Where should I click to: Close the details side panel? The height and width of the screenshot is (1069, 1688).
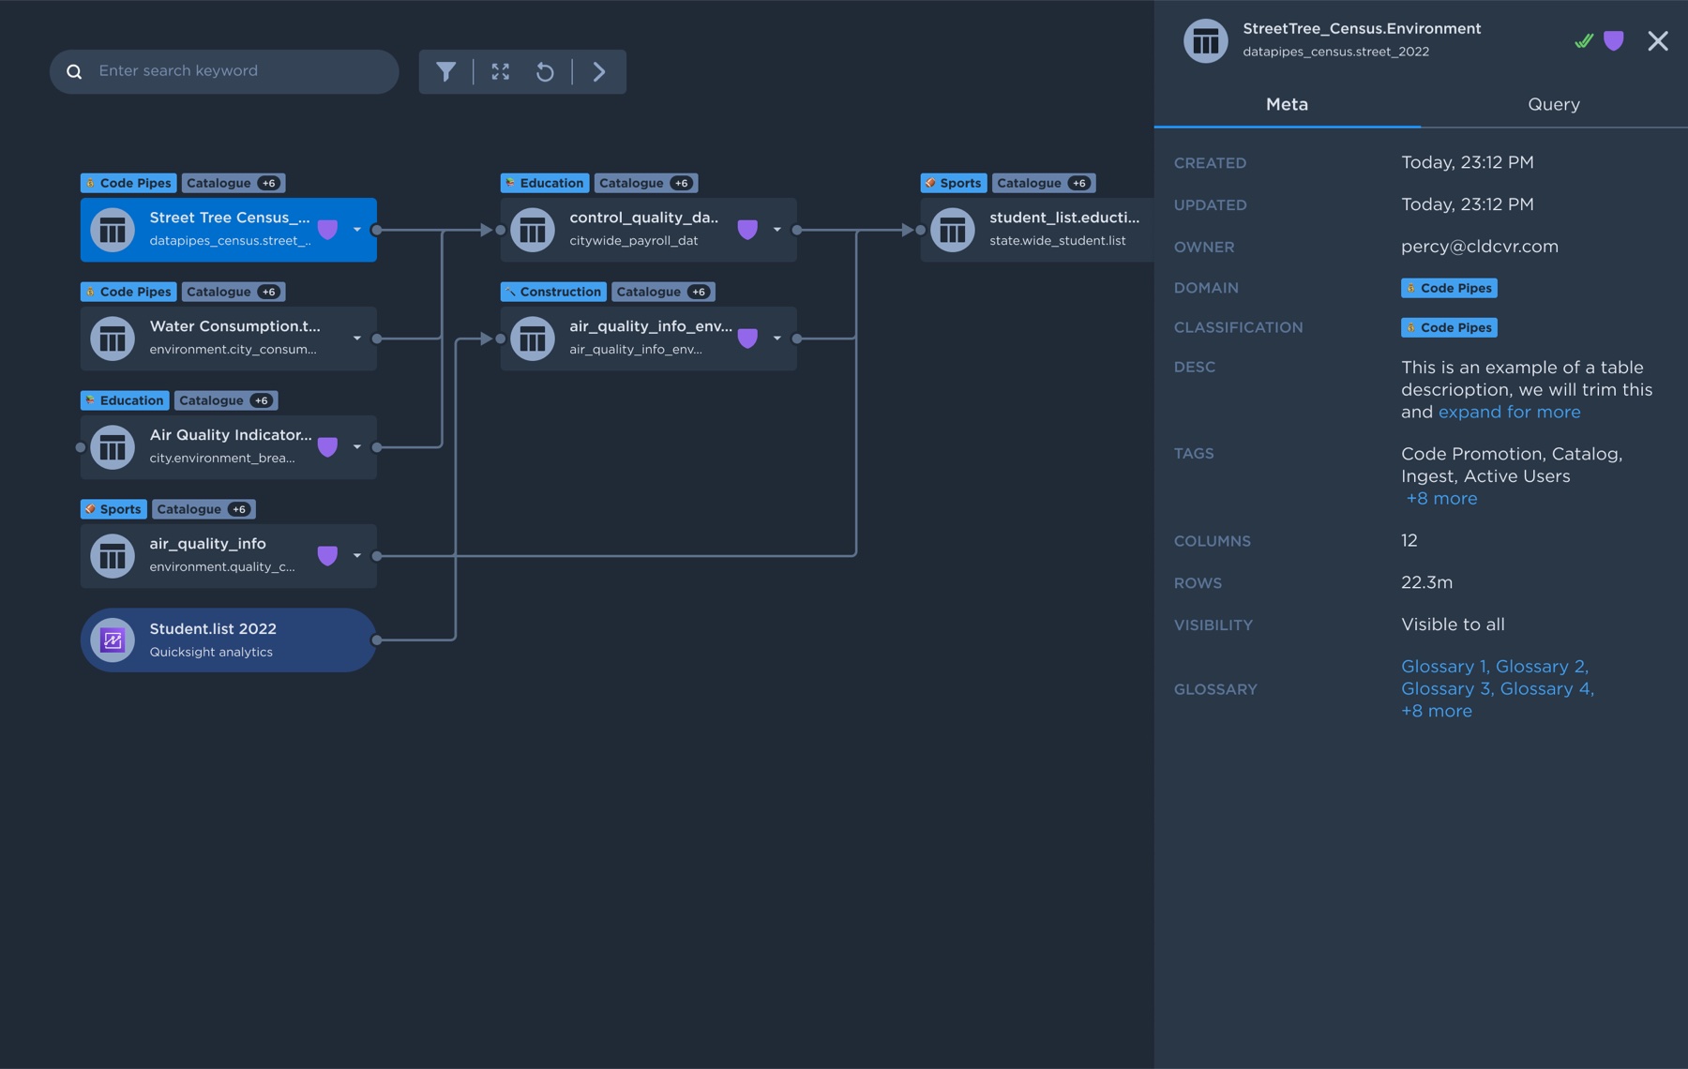1658,41
